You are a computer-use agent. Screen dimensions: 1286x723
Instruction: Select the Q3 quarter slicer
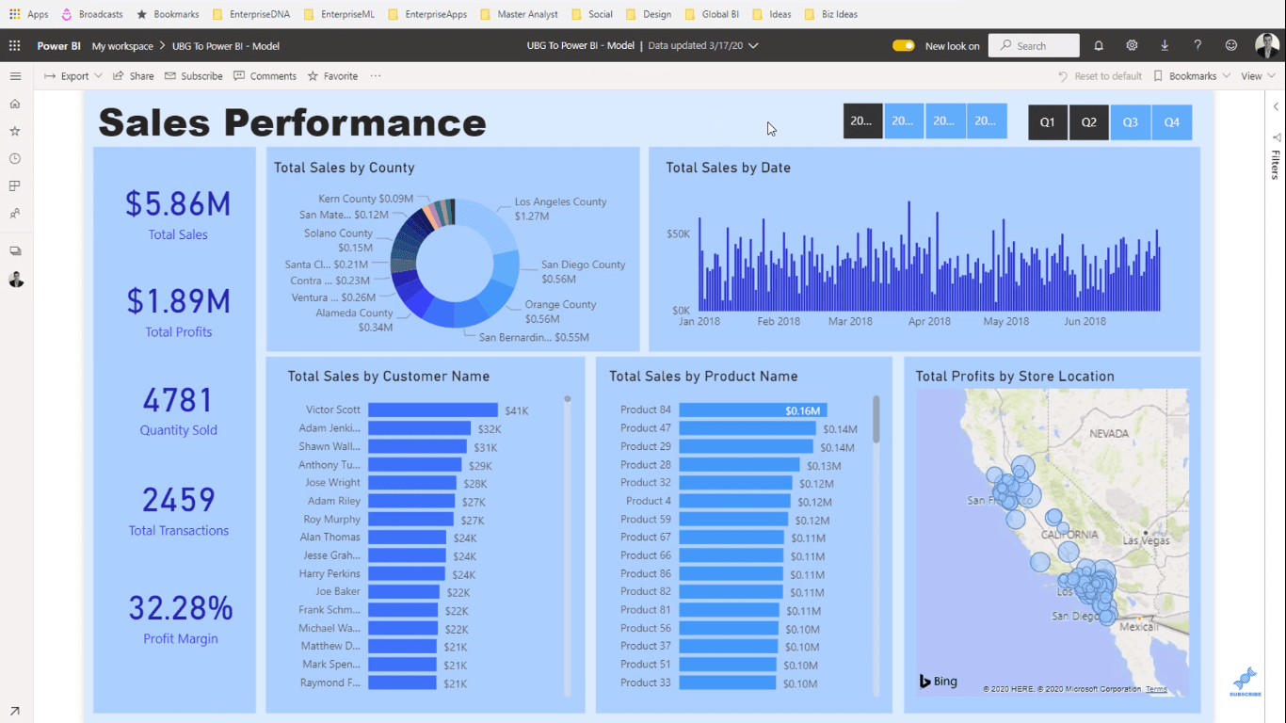[x=1131, y=122]
